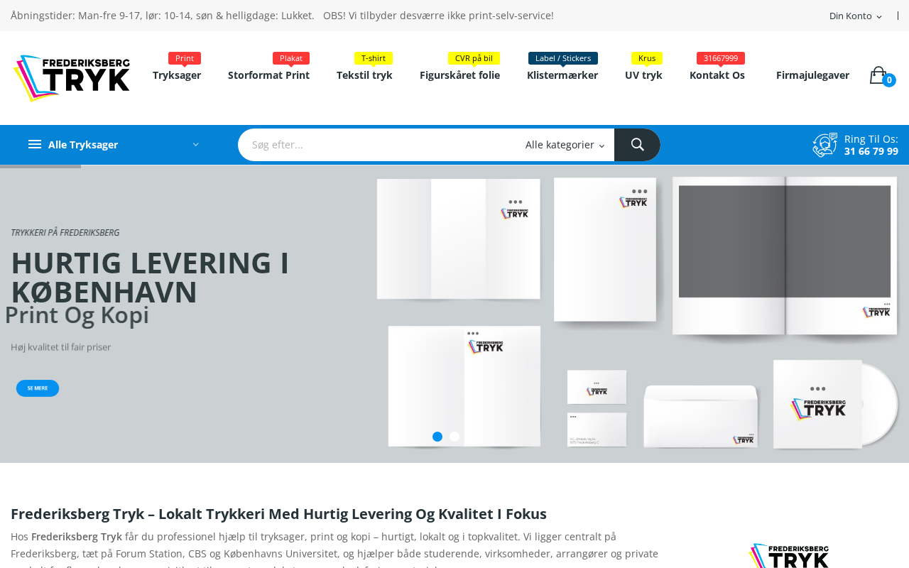Image resolution: width=909 pixels, height=568 pixels.
Task: Click the envelope mockup image
Action: [x=701, y=416]
